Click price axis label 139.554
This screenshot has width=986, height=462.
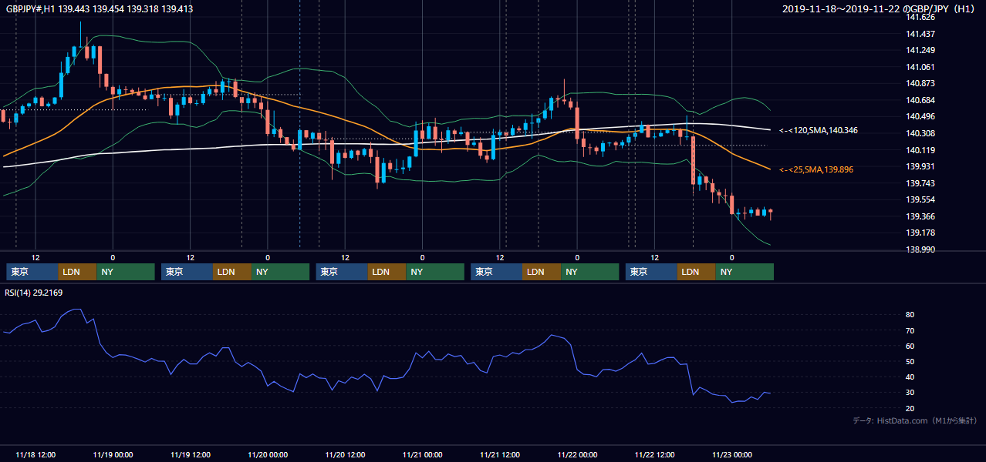pos(920,200)
